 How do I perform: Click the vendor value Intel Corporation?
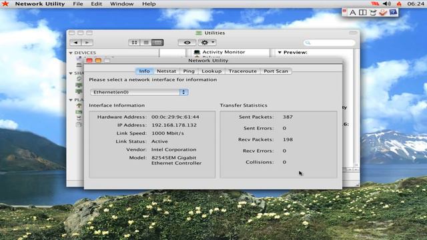pos(173,149)
